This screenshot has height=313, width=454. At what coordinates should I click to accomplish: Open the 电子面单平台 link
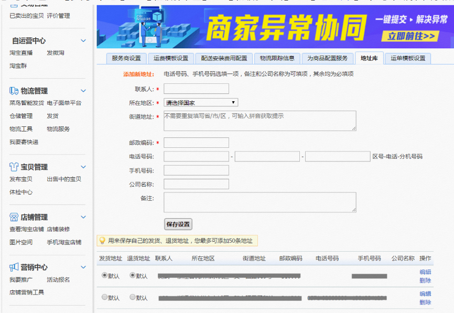(x=64, y=103)
